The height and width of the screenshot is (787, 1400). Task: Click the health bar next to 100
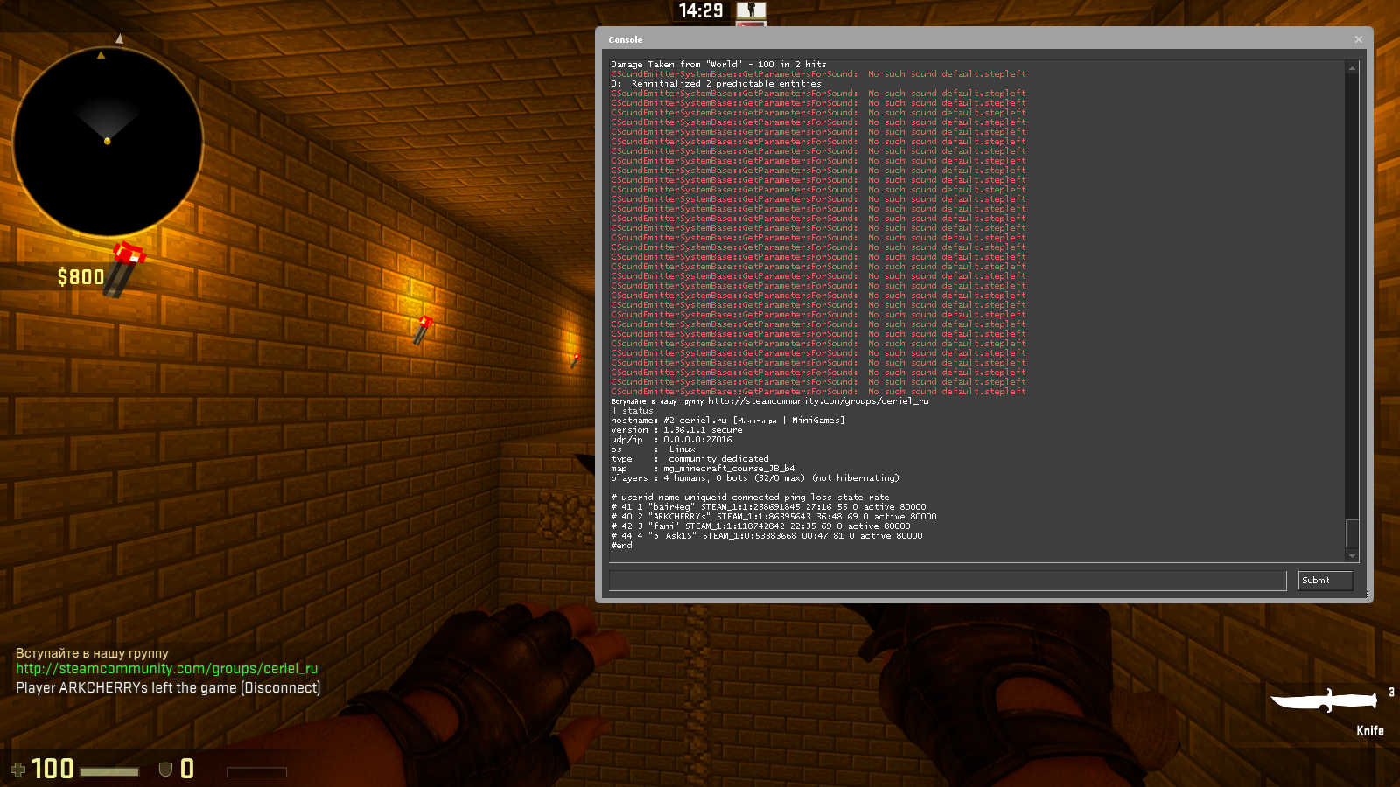click(x=109, y=772)
